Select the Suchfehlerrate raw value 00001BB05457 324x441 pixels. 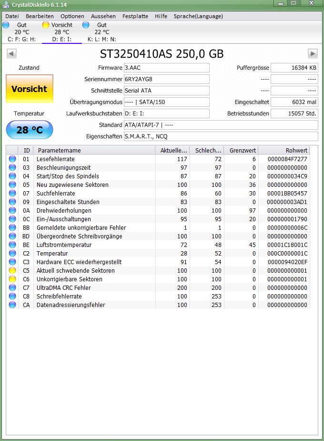[x=287, y=194]
